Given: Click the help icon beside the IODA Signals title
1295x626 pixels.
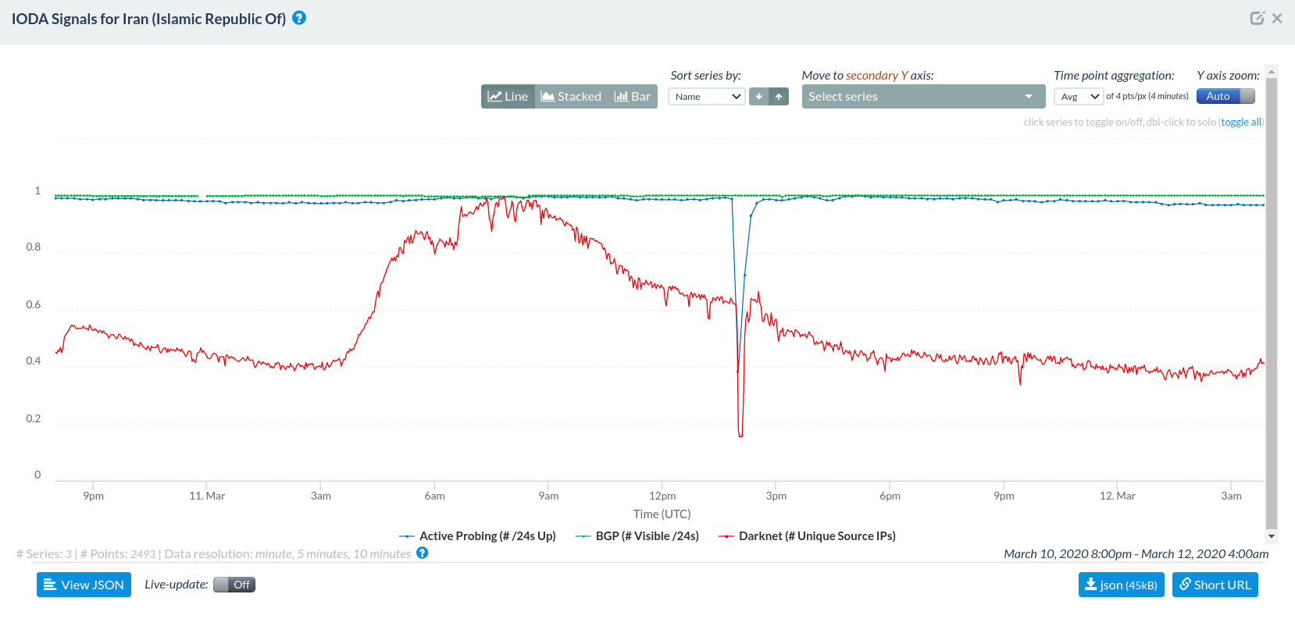Looking at the screenshot, I should pyautogui.click(x=299, y=18).
